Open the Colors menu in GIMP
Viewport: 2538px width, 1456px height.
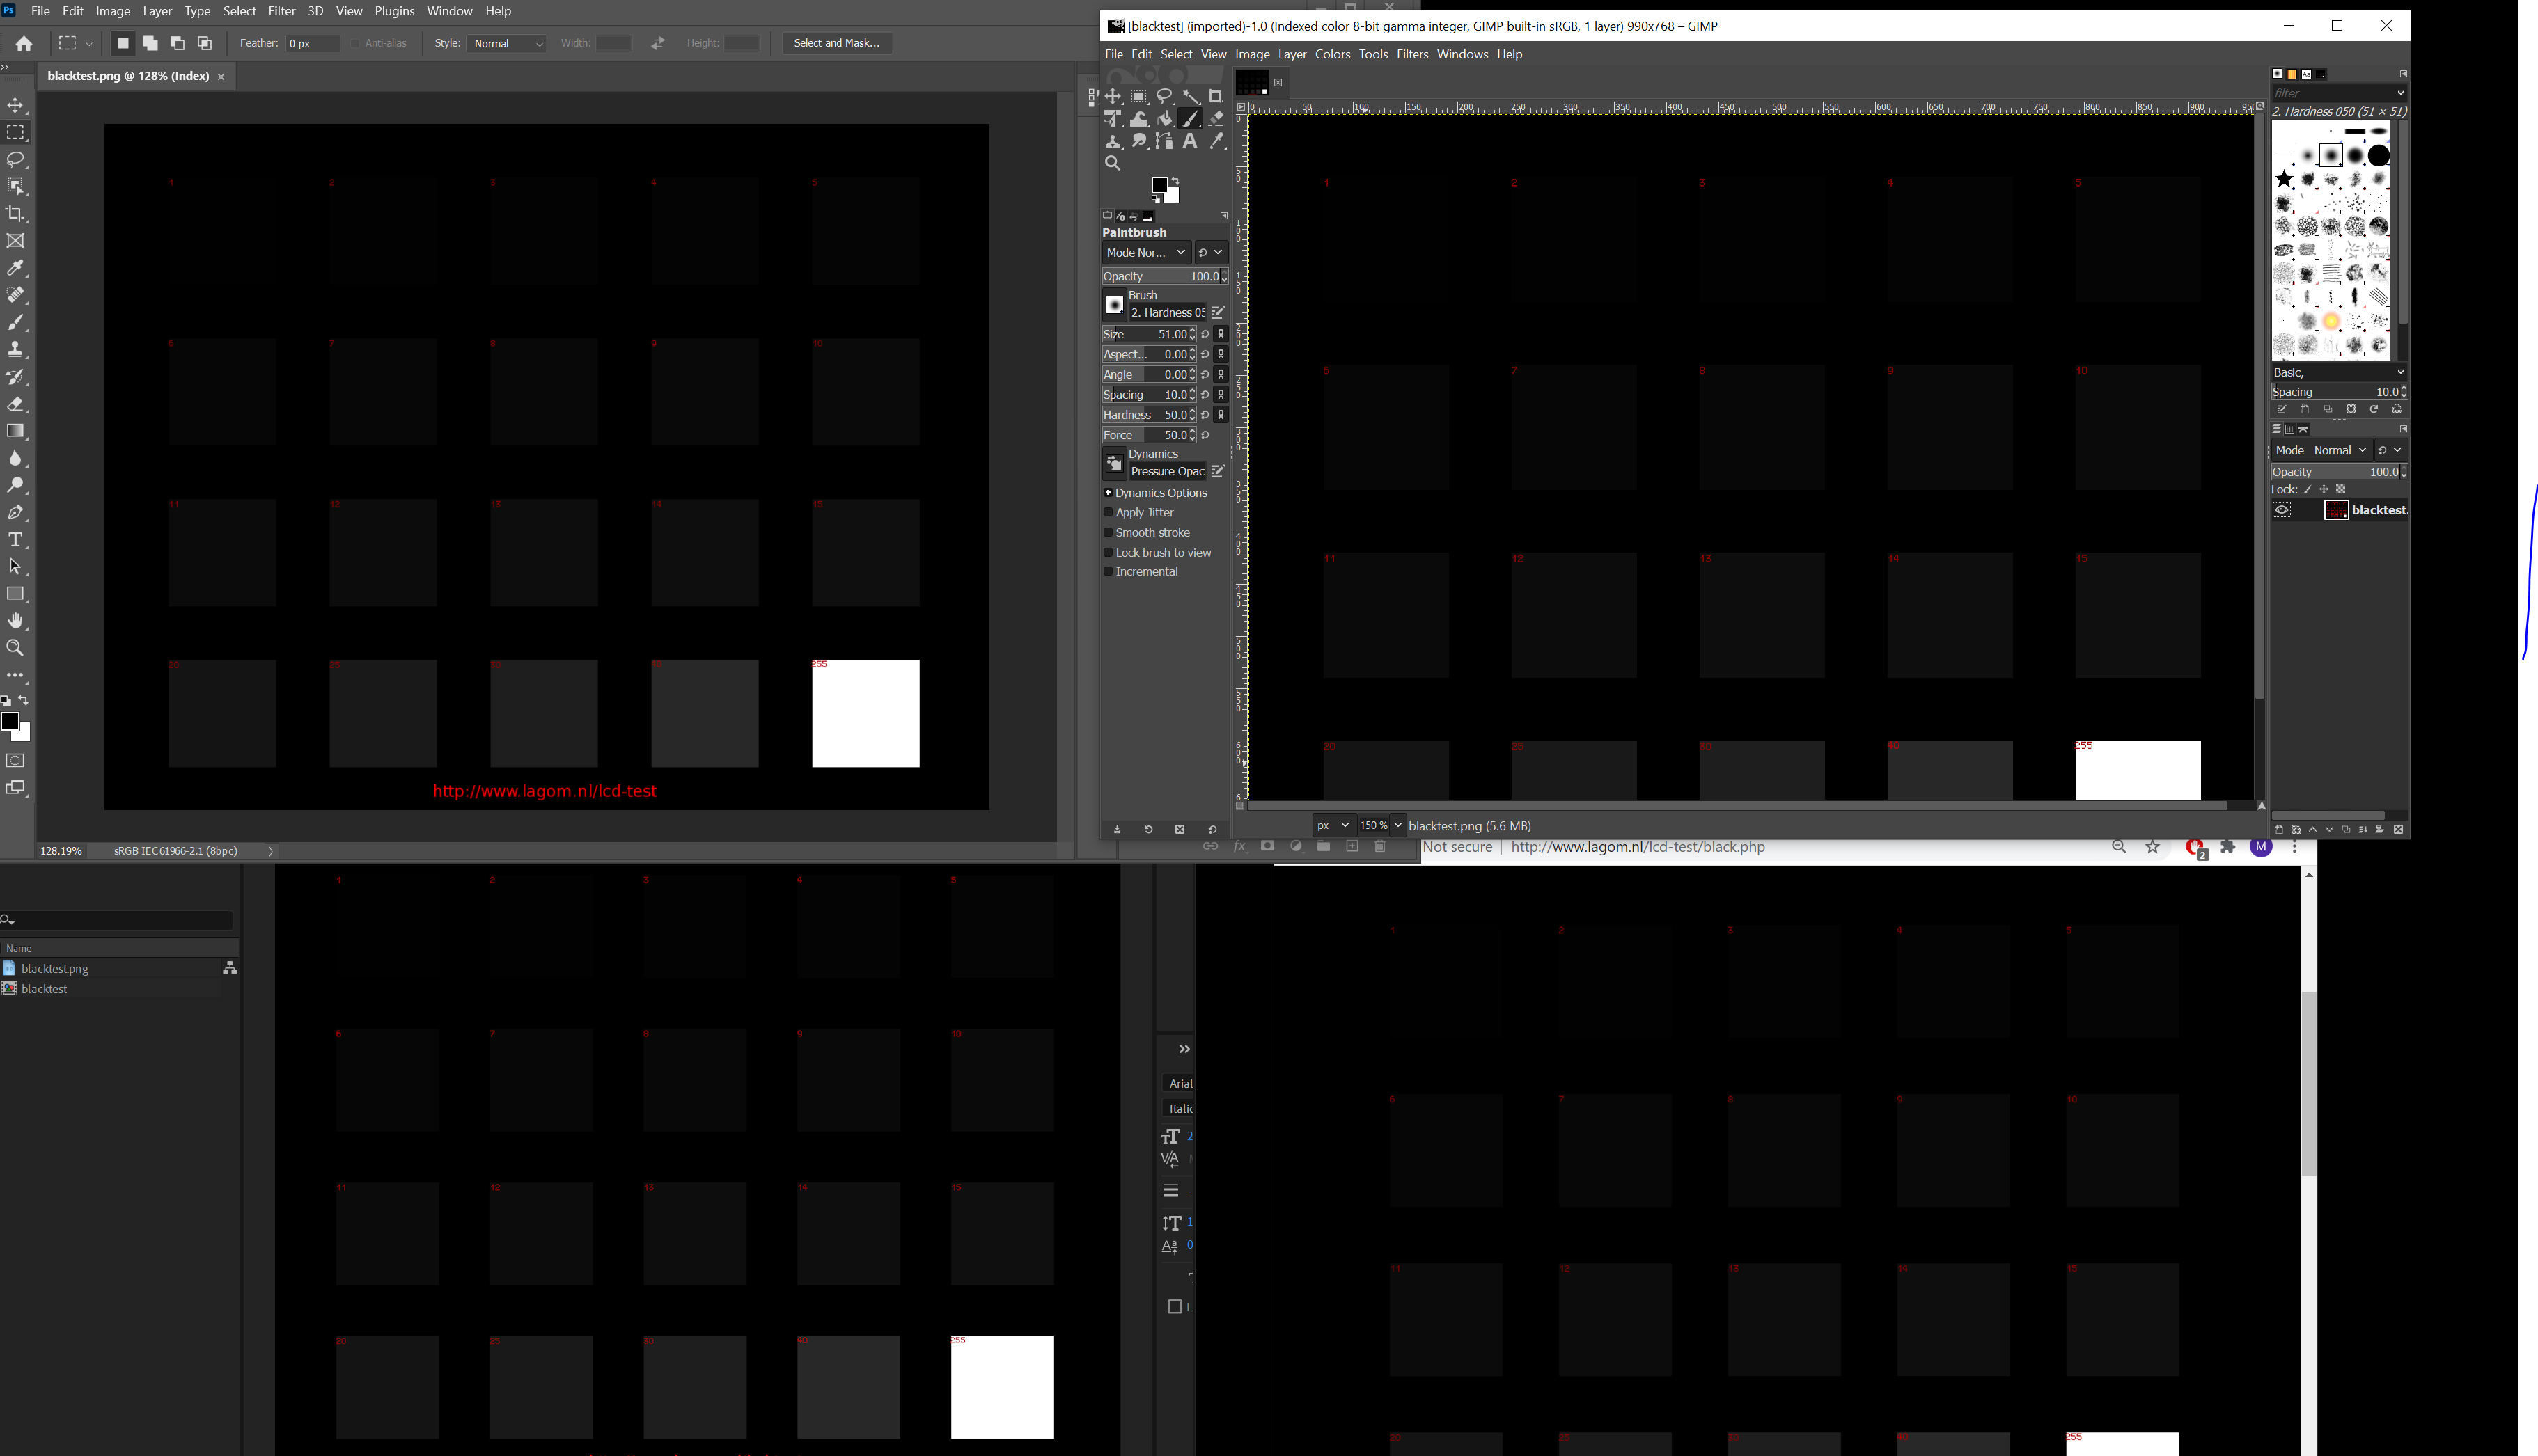point(1333,54)
